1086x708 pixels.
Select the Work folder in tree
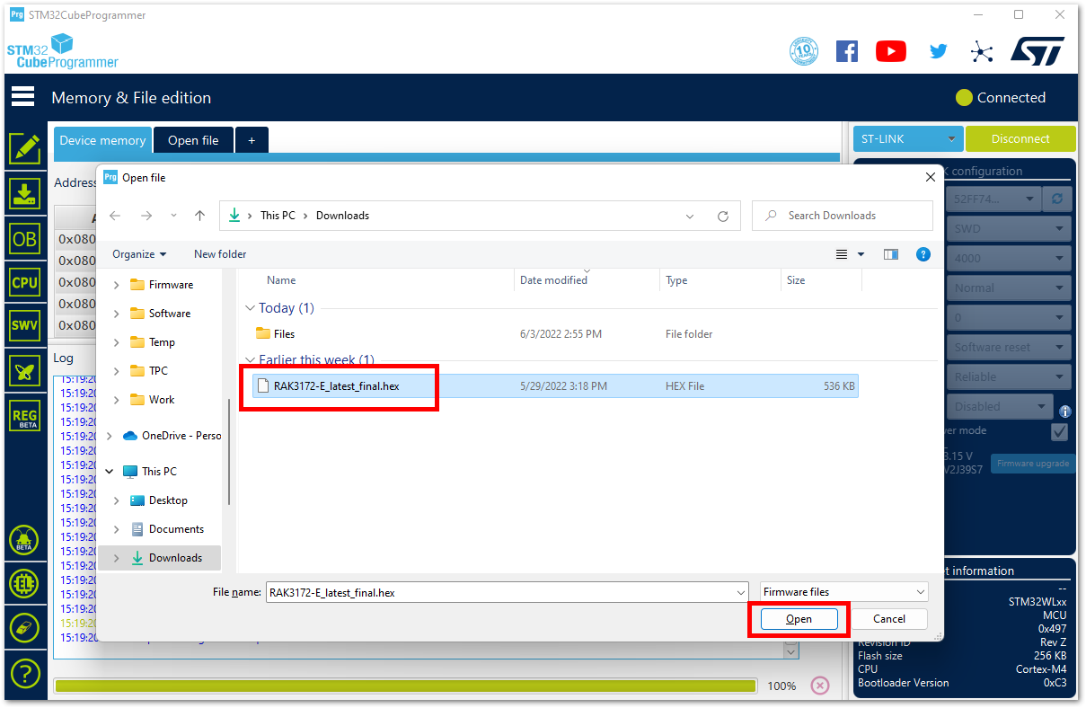click(x=162, y=400)
